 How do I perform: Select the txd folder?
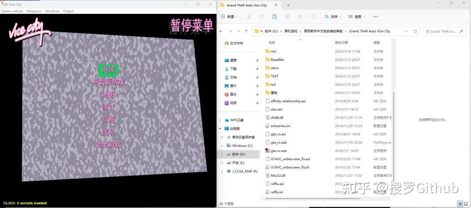[x=273, y=84]
